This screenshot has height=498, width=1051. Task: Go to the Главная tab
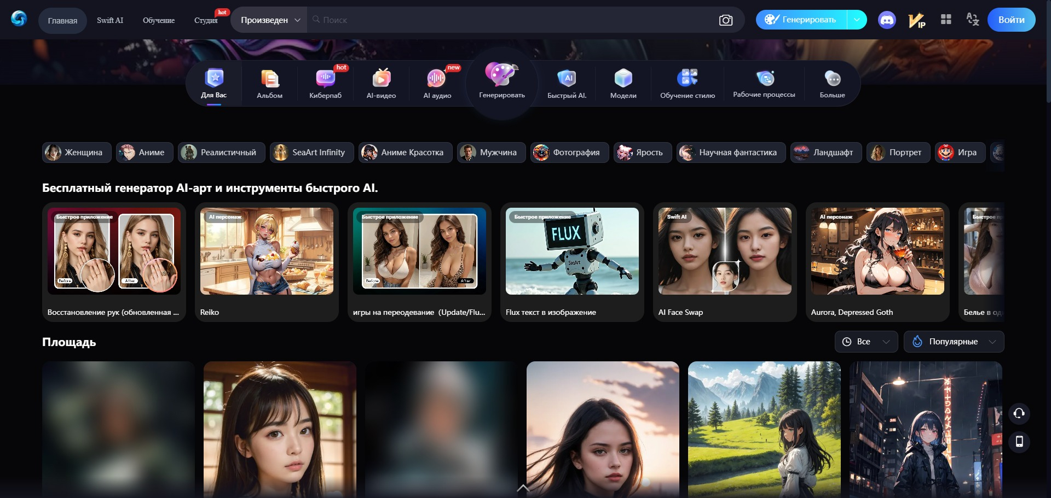pos(62,21)
